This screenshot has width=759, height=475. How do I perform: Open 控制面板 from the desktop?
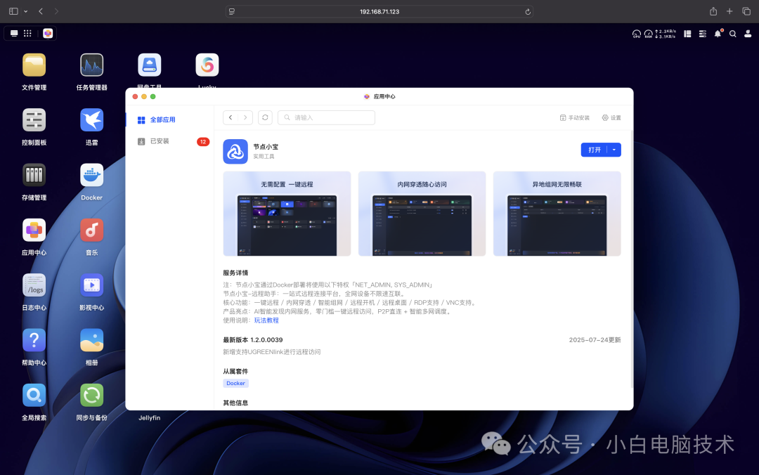click(34, 120)
